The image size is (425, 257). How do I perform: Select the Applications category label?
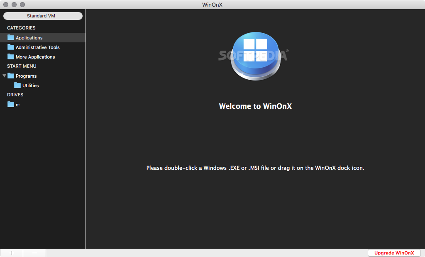[29, 38]
